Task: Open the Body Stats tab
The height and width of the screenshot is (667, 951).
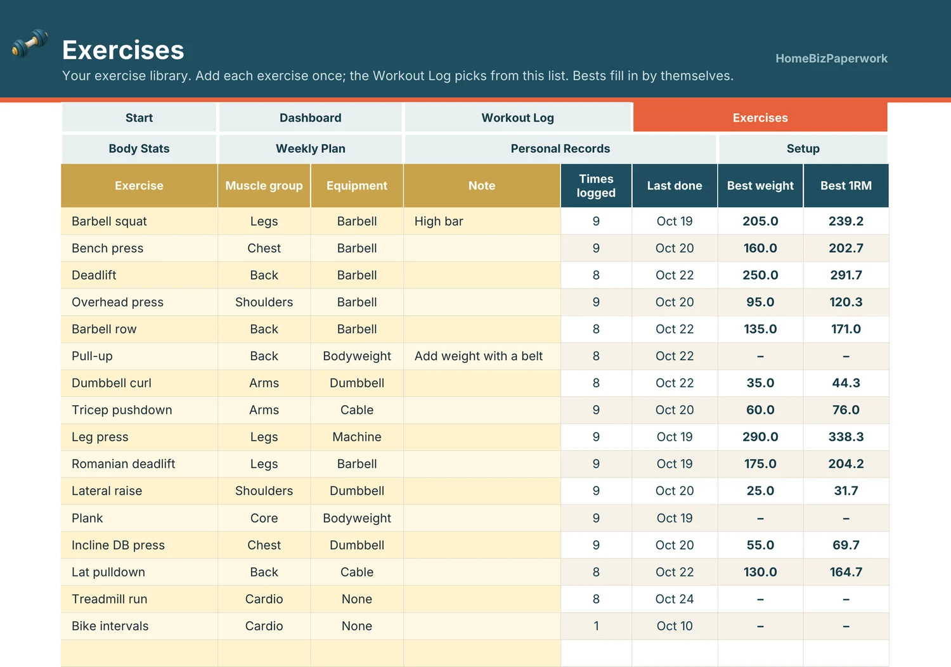Action: 139,148
